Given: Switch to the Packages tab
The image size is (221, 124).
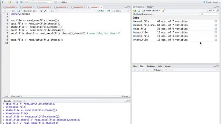Looking at the screenshot, I should 151,66.
